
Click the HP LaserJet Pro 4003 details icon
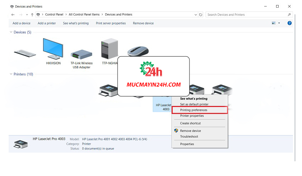pyautogui.click(x=20, y=144)
